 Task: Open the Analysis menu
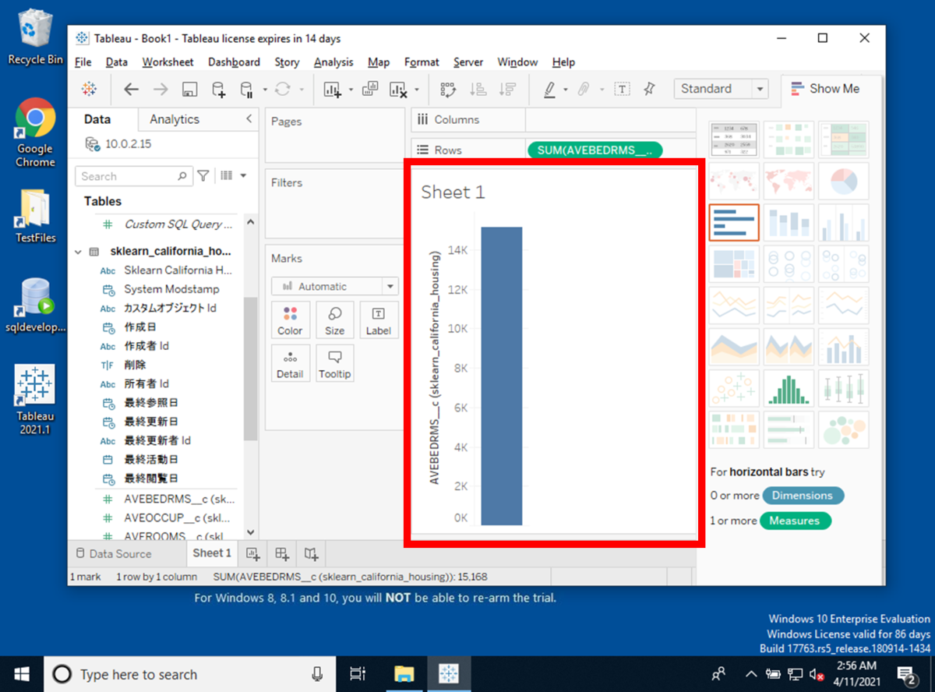[x=333, y=62]
